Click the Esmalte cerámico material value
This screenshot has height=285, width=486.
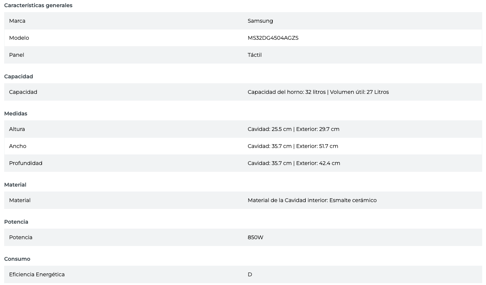pyautogui.click(x=353, y=200)
